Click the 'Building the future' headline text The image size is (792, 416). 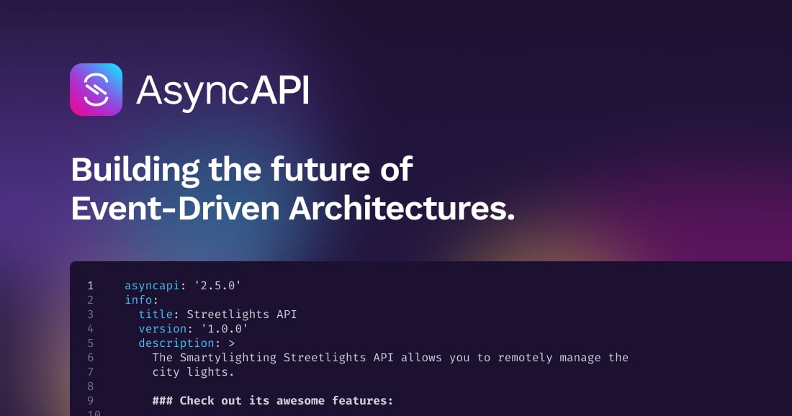coord(242,170)
